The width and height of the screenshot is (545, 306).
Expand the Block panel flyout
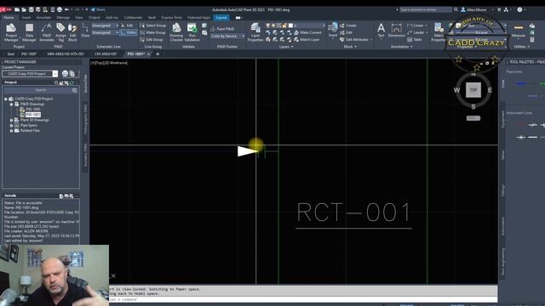point(350,47)
